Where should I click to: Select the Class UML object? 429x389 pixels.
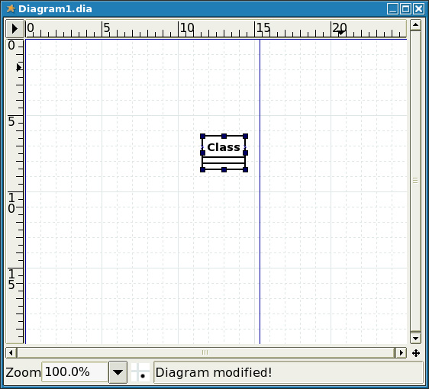(224, 153)
